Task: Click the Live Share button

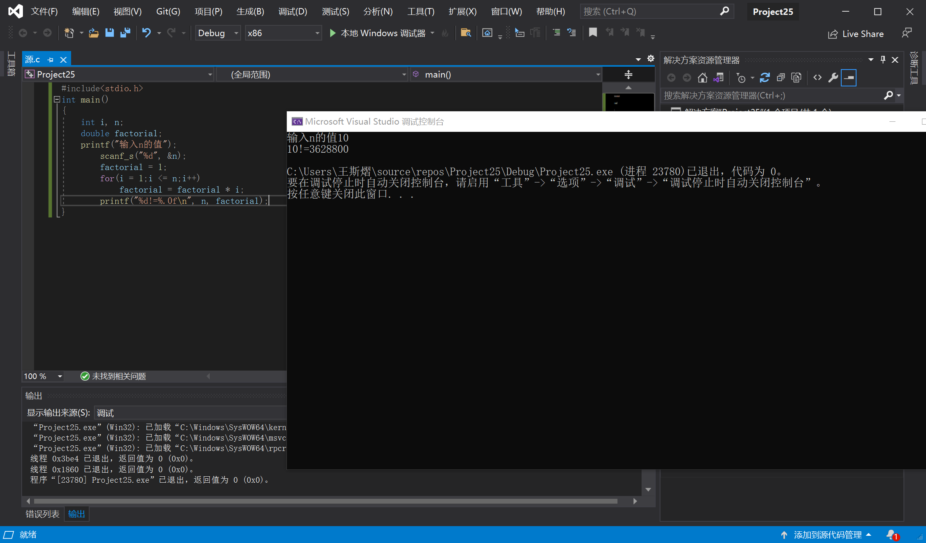Action: pos(856,34)
